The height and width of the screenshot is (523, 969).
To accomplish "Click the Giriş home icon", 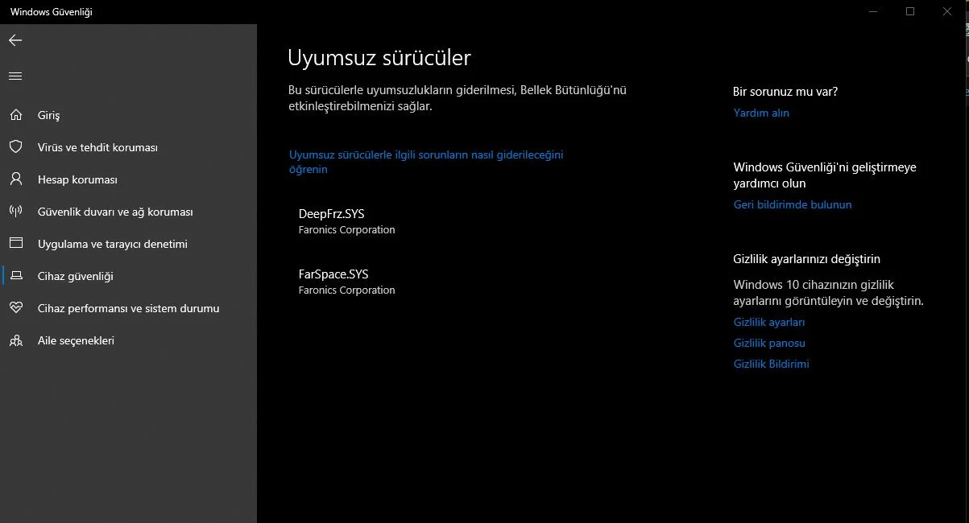I will pos(15,115).
